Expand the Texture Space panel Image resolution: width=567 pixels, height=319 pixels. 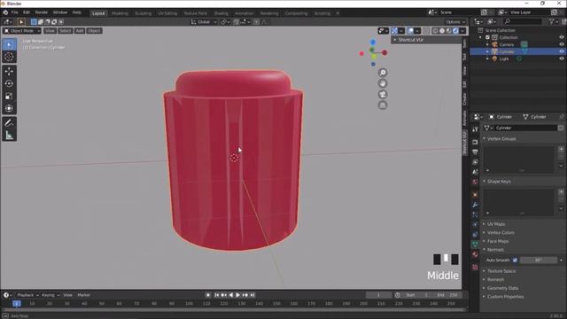tap(501, 271)
